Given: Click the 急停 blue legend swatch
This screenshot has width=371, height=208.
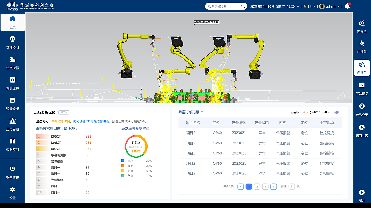Looking at the screenshot, I should tap(123, 161).
